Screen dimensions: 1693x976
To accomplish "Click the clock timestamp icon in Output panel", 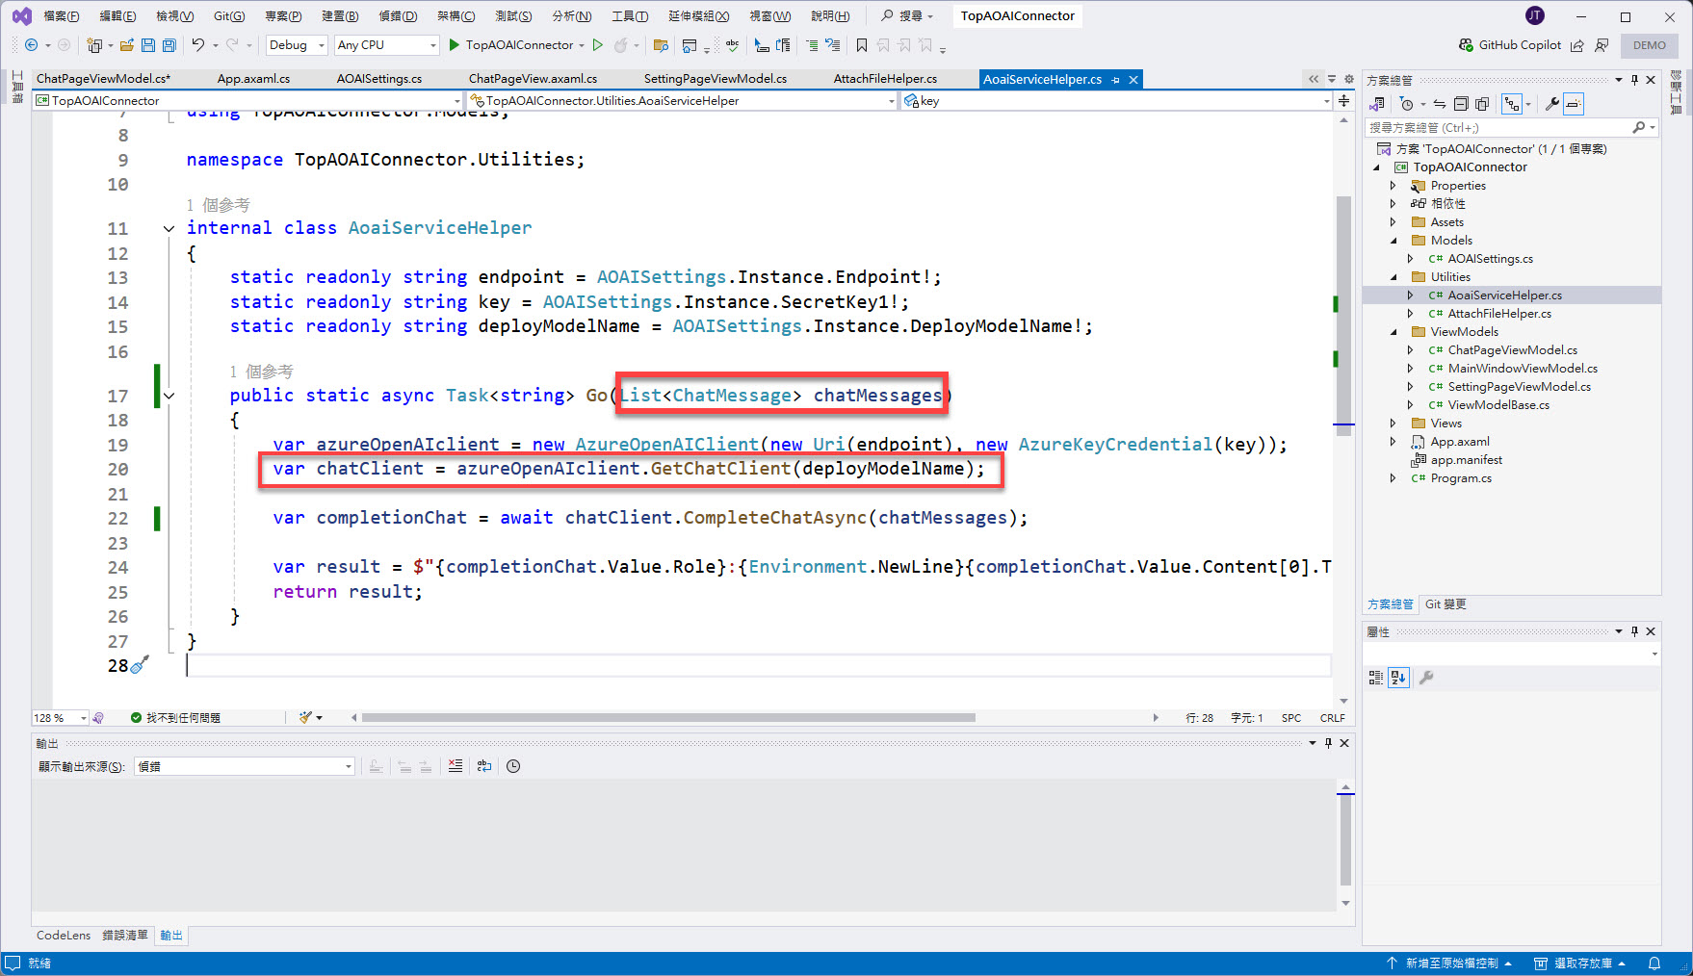I will [x=513, y=766].
